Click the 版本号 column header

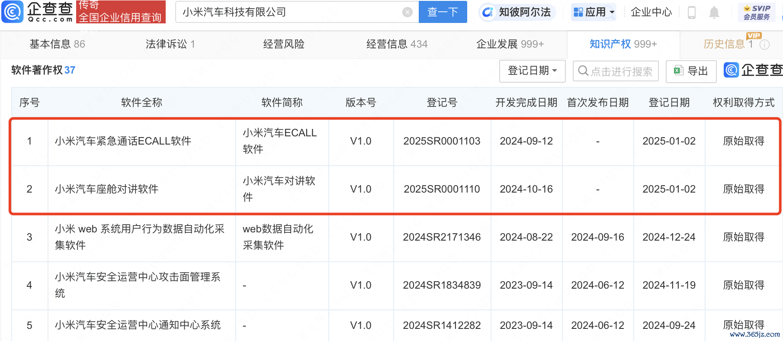tap(361, 103)
